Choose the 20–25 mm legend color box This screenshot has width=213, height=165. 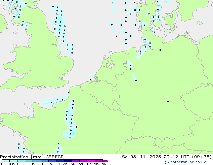60,161
